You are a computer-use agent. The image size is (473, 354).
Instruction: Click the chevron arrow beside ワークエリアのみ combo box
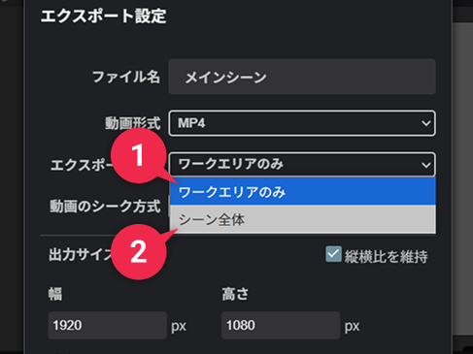[x=426, y=165]
